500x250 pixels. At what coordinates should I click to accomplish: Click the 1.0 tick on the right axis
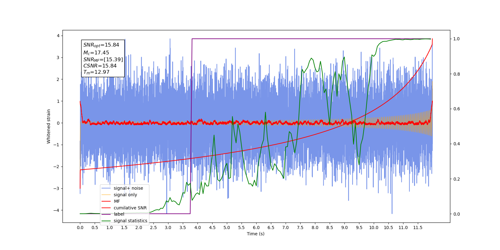pyautogui.click(x=457, y=39)
